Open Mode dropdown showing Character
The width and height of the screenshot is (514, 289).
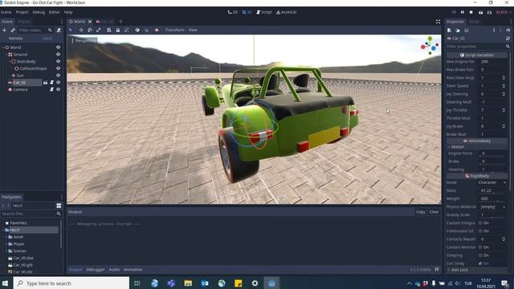tap(492, 182)
